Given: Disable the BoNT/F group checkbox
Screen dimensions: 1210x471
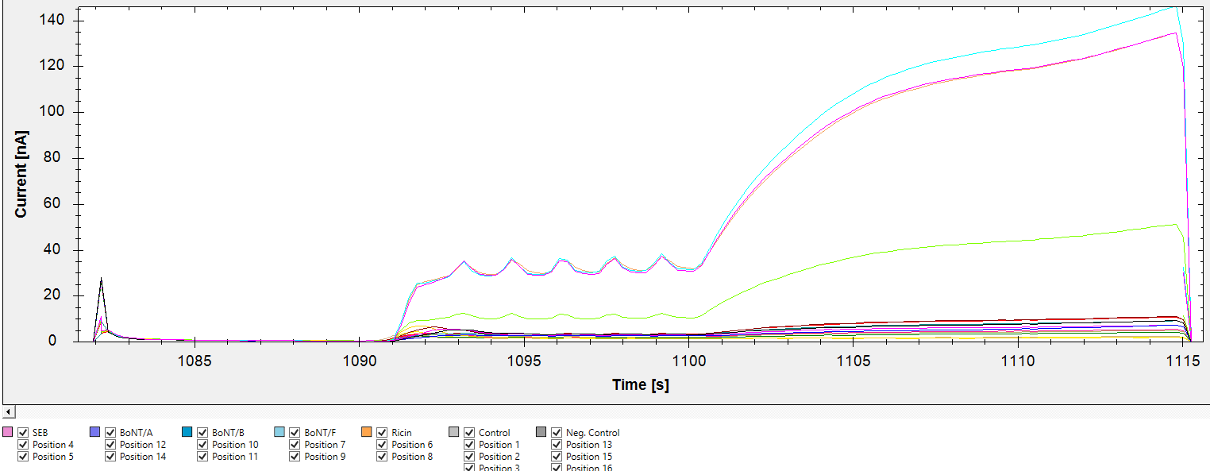Looking at the screenshot, I should click(x=295, y=433).
